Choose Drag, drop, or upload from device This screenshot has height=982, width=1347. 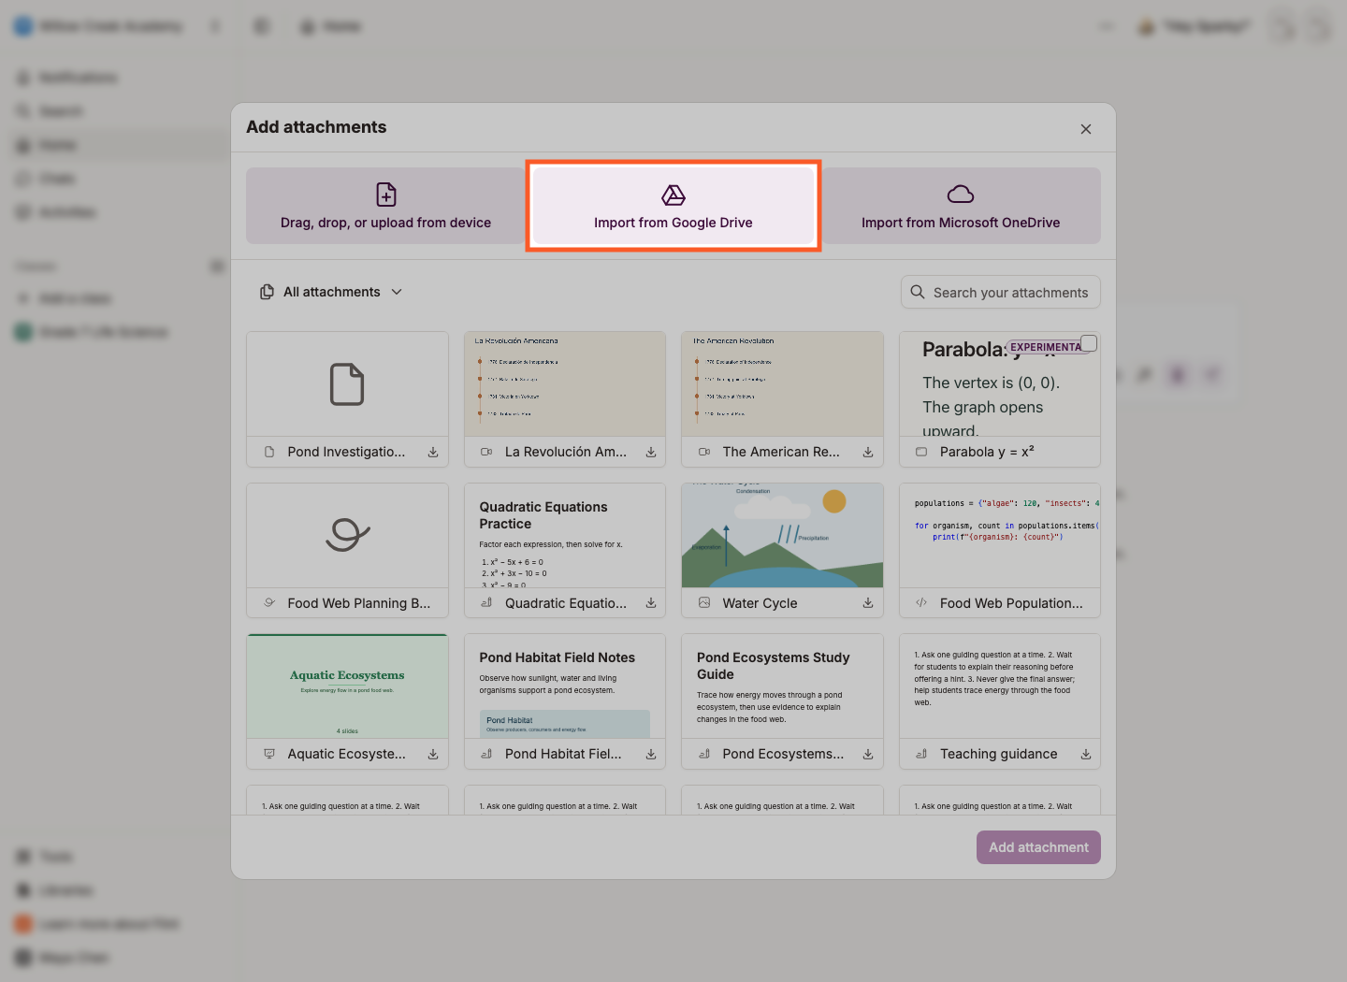click(385, 206)
